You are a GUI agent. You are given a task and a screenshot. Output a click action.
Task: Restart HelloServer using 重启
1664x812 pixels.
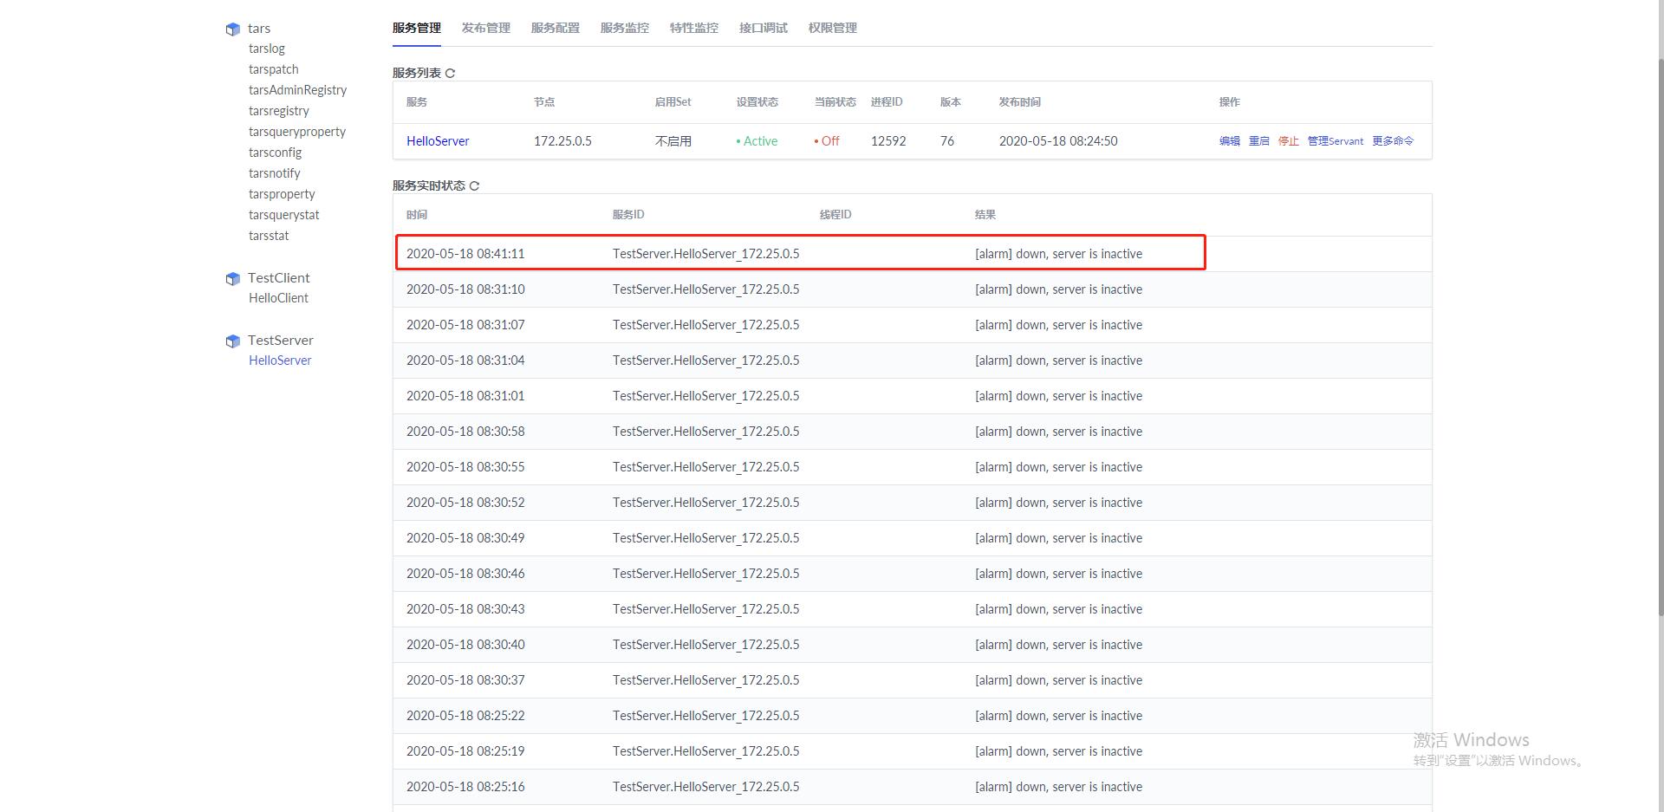1258,140
